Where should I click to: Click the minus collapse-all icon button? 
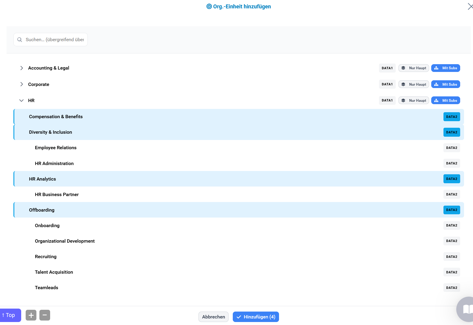point(45,315)
